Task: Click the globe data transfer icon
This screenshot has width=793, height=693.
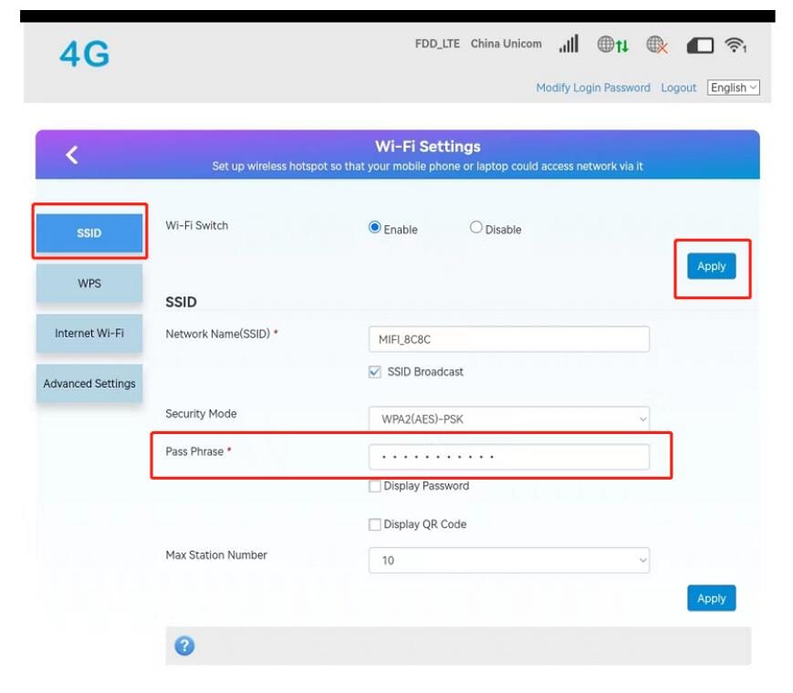Action: pos(612,44)
